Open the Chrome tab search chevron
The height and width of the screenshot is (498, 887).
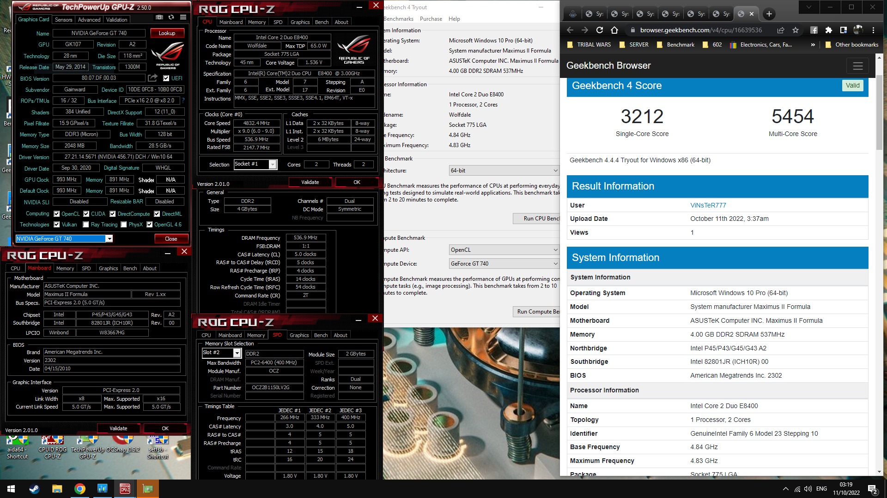[x=809, y=7]
